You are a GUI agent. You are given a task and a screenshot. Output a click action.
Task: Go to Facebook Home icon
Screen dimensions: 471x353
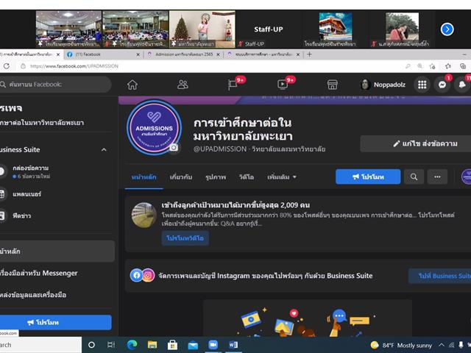(x=132, y=85)
